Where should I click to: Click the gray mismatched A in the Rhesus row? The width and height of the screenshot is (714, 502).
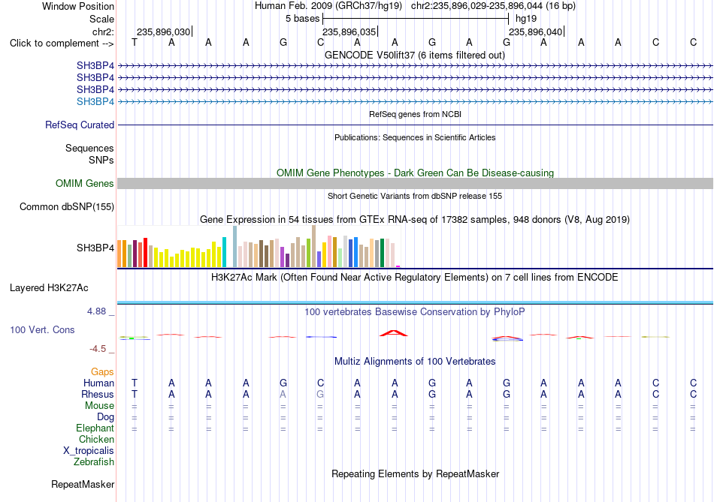pos(283,394)
